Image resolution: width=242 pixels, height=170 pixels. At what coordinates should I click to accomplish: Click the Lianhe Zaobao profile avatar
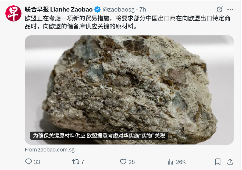point(13,13)
